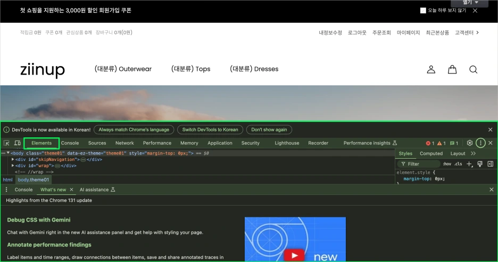498x262 pixels.
Task: Toggle the rendering emulations paintbrush icon
Action: (480, 164)
